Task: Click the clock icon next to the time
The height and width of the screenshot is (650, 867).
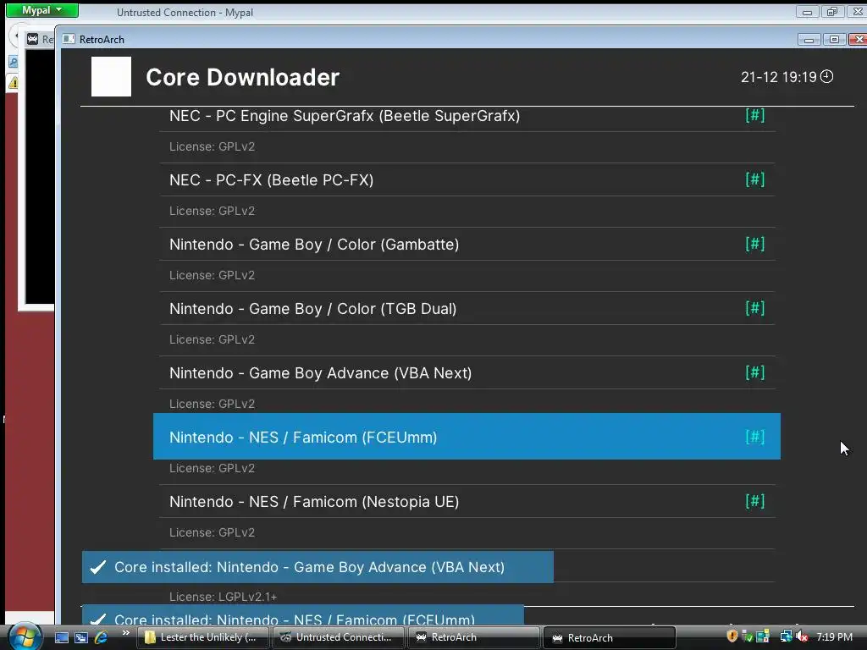Action: coord(826,76)
